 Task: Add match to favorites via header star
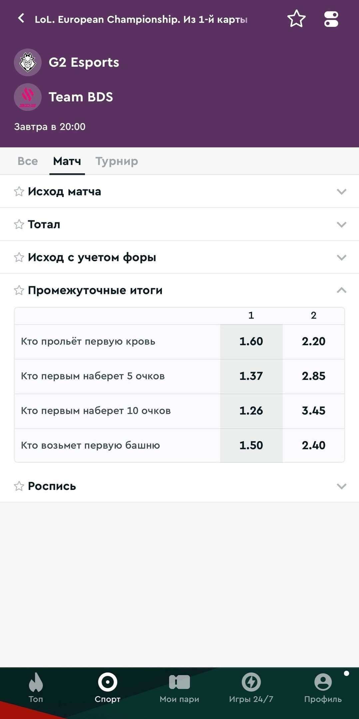296,19
